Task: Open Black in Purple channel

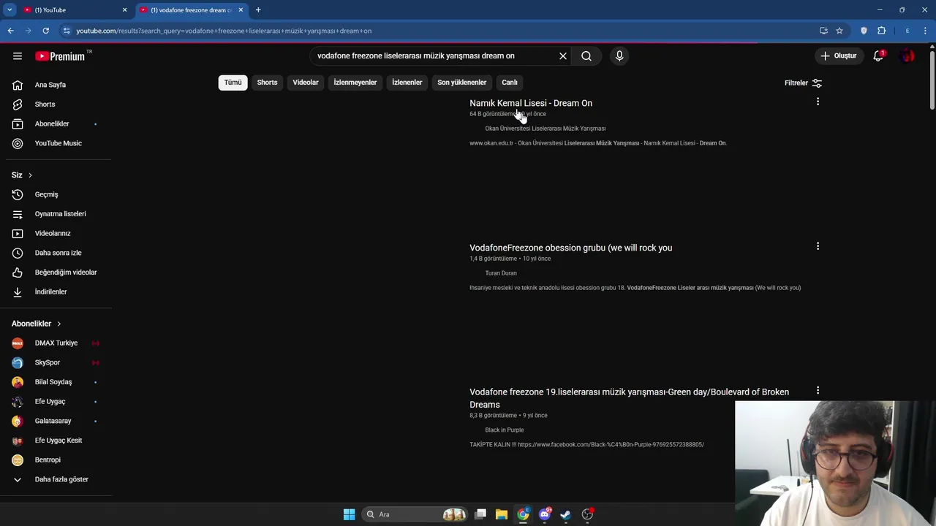Action: 505,430
